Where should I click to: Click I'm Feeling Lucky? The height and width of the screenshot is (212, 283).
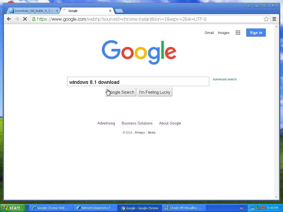pos(155,92)
